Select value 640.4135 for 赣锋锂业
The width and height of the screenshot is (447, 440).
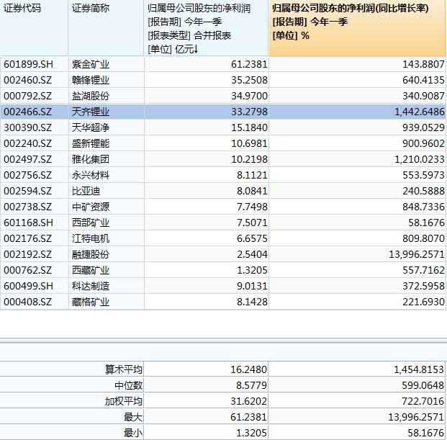[423, 80]
